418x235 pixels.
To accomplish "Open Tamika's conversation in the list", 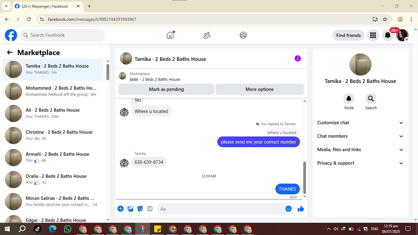I will [53, 69].
